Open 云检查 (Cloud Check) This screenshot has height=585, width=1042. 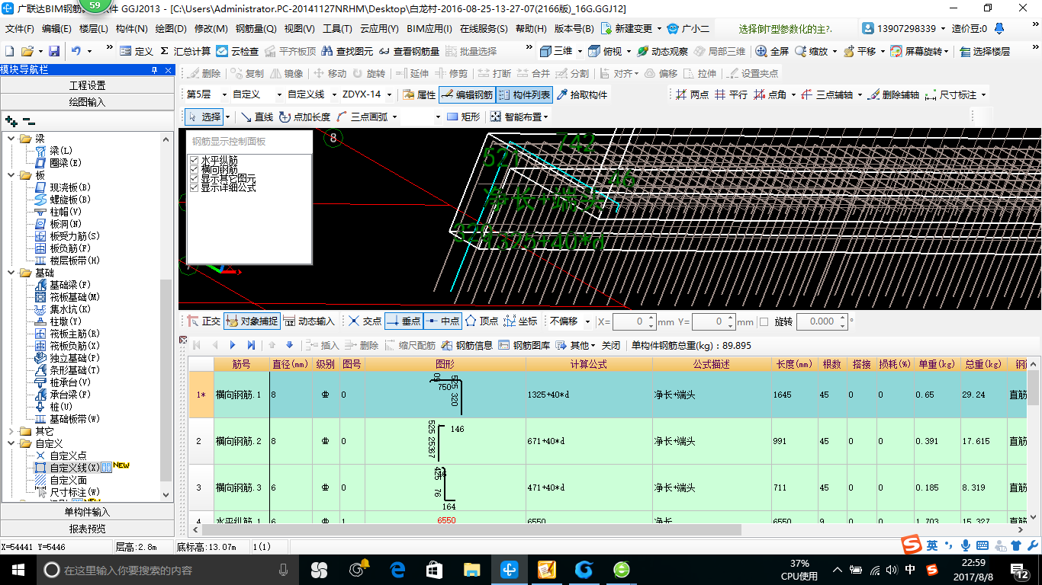(237, 51)
